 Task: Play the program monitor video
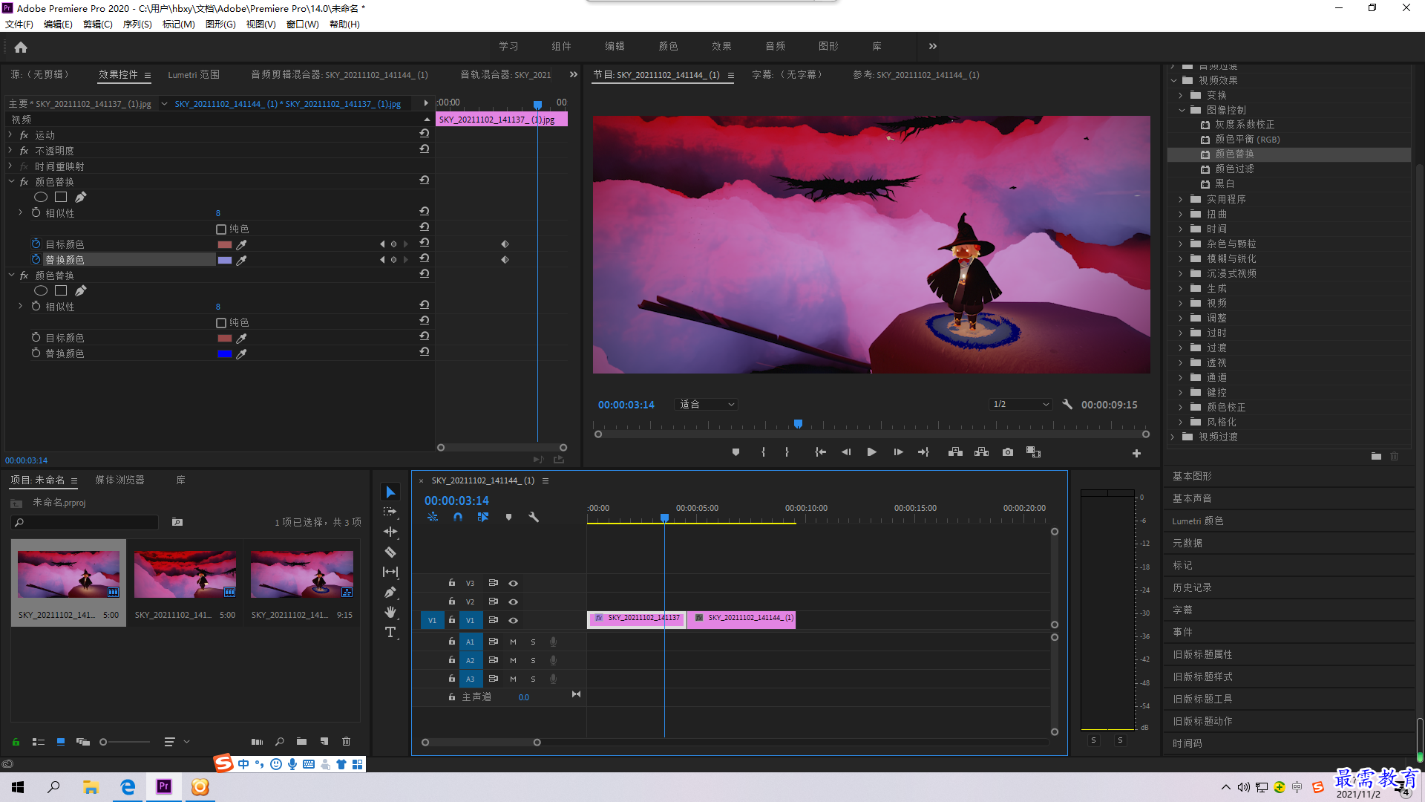pyautogui.click(x=872, y=452)
